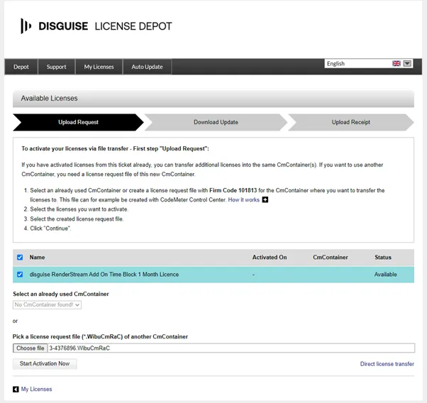Click the Name column header
427x403 pixels.
[x=38, y=258]
